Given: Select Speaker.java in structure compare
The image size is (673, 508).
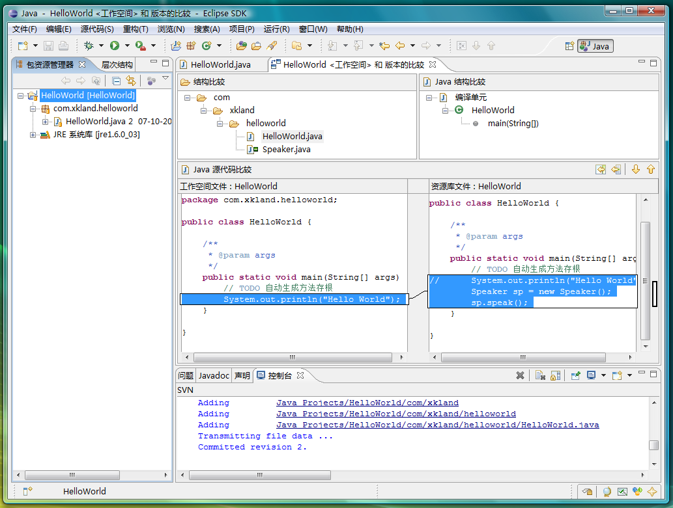Looking at the screenshot, I should coord(286,150).
